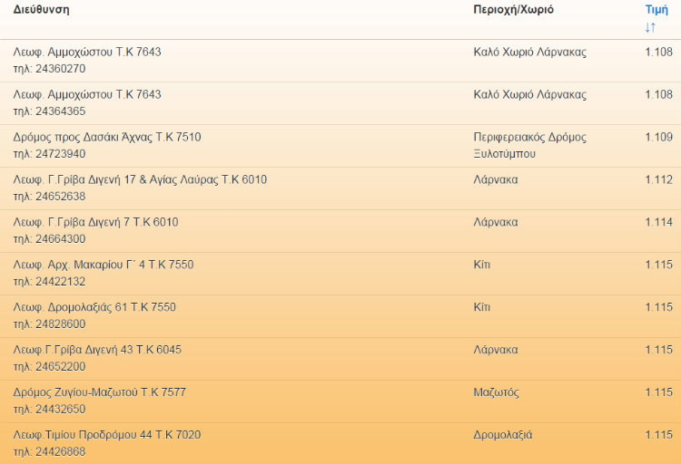Click the price 1.114

(x=659, y=222)
